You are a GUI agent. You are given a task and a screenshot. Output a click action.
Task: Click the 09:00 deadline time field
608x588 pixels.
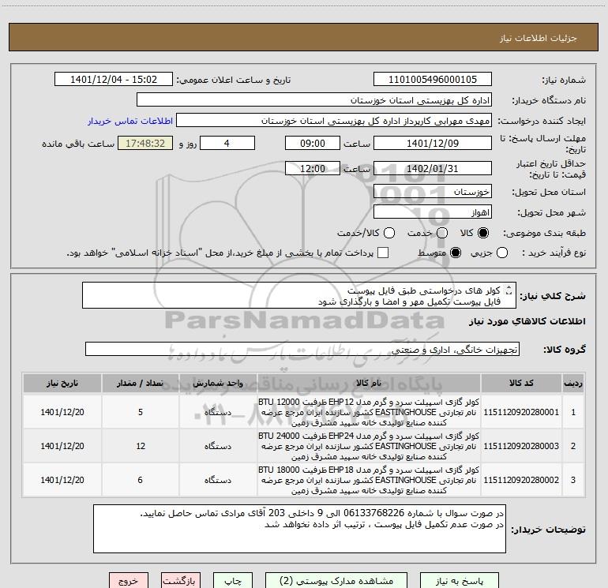[313, 143]
